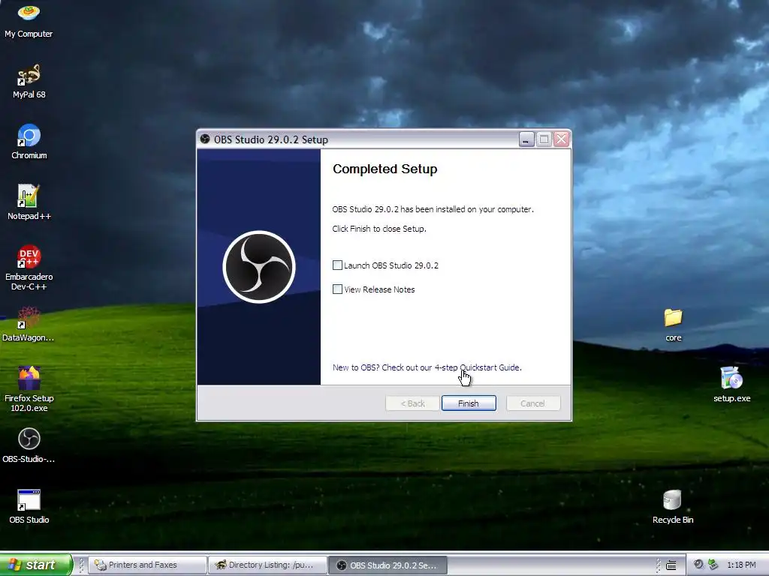Click the taskbar clock showing 1:18 PM

coord(741,565)
